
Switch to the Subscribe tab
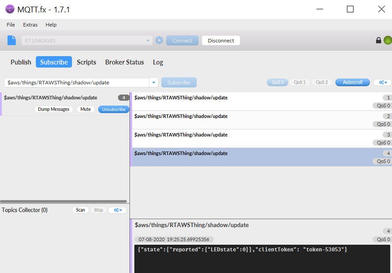54,62
